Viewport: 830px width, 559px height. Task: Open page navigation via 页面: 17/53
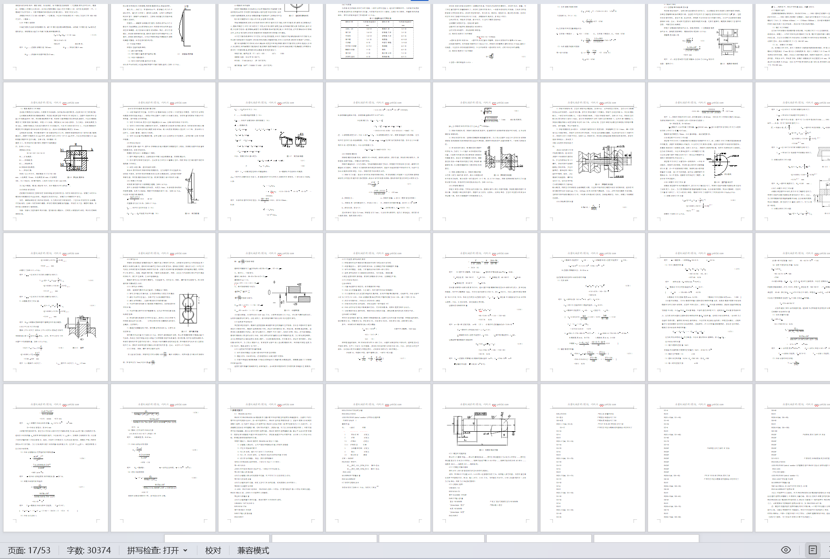point(29,550)
